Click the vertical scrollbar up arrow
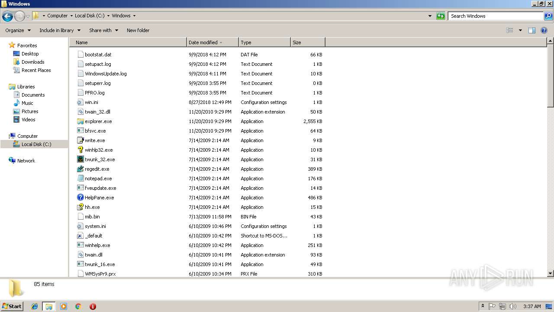This screenshot has height=312, width=554. [x=551, y=41]
